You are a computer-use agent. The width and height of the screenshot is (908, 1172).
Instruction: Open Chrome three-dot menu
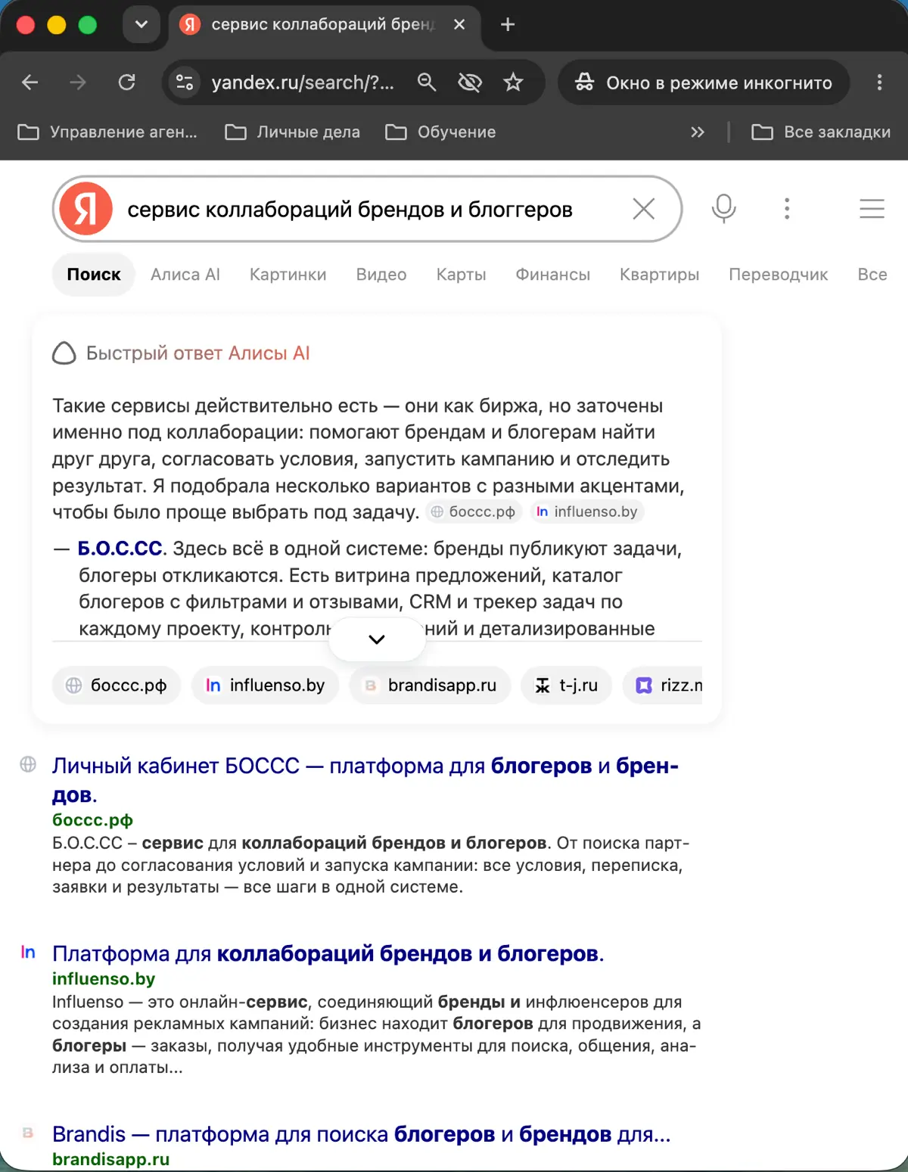tap(879, 82)
